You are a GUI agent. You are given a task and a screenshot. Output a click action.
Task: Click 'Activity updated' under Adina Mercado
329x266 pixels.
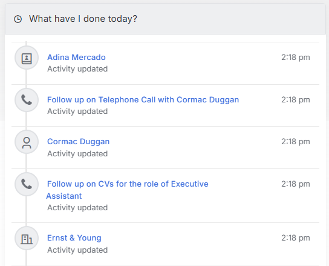[x=77, y=68]
